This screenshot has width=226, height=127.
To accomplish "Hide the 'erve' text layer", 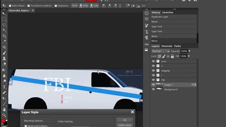I will coord(153,61).
